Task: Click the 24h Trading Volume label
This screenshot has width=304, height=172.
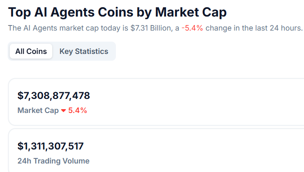Action: click(53, 161)
